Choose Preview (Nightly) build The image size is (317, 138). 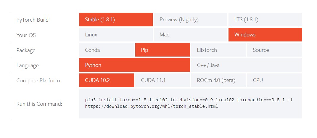190,20
